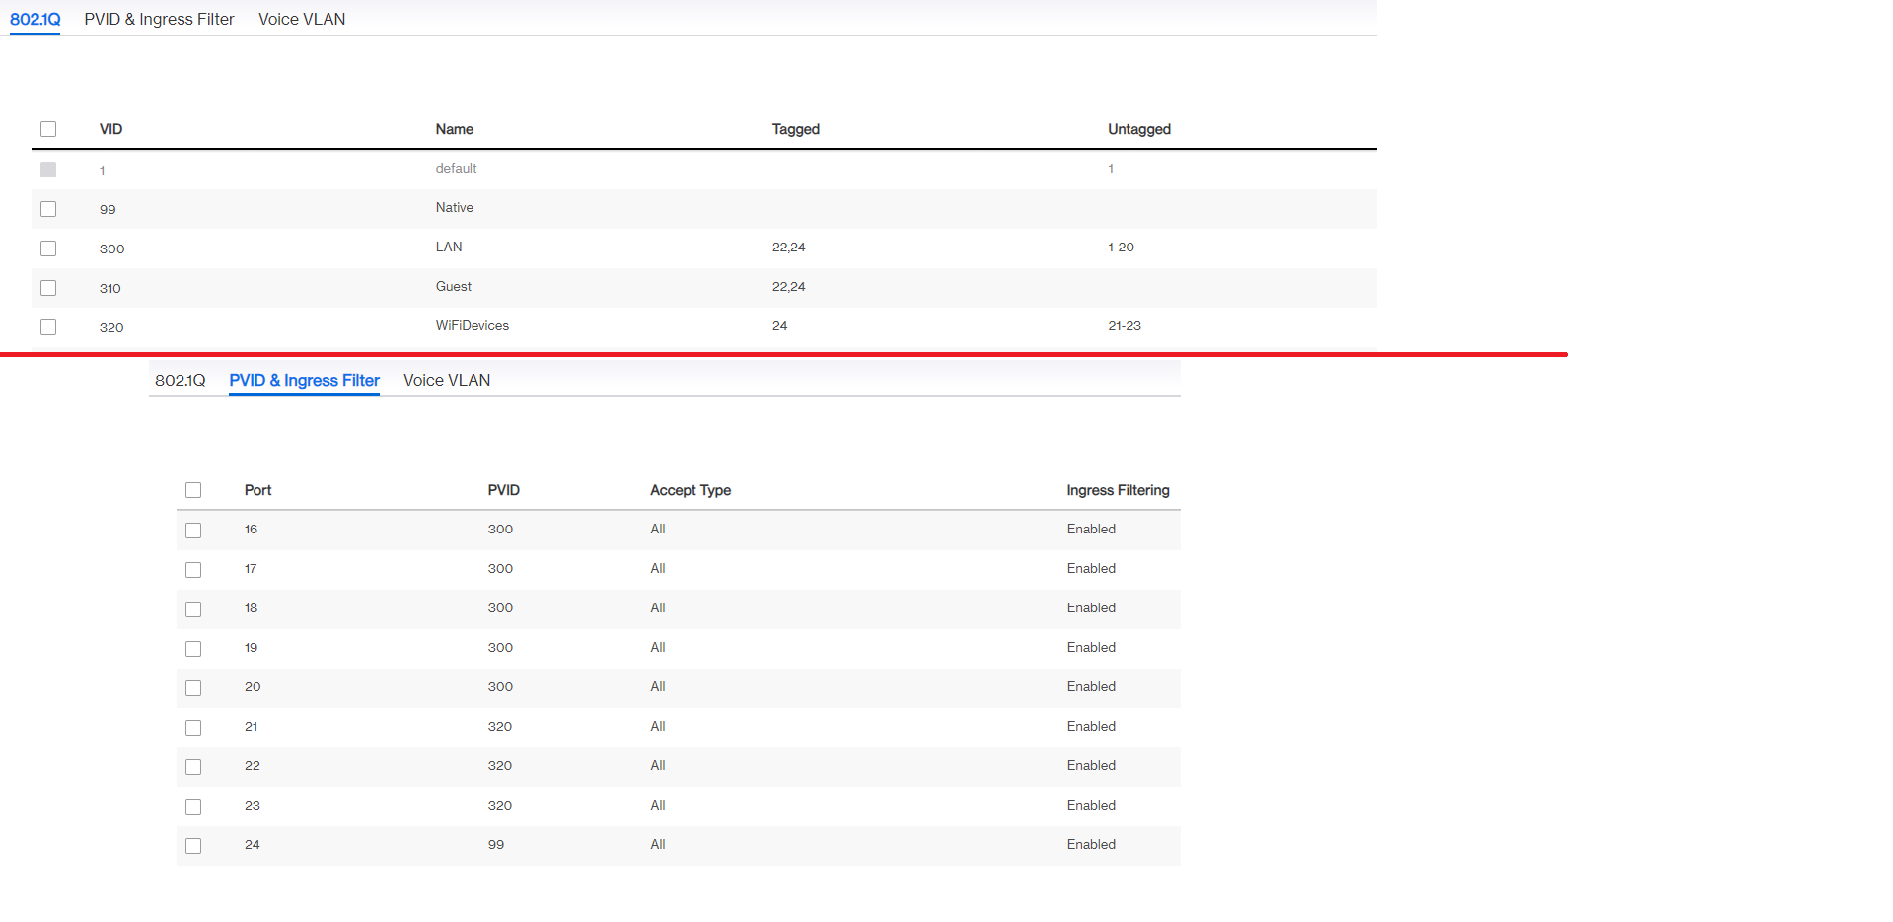Click untagged ports value '1-20'
This screenshot has width=1893, height=922.
(x=1121, y=248)
